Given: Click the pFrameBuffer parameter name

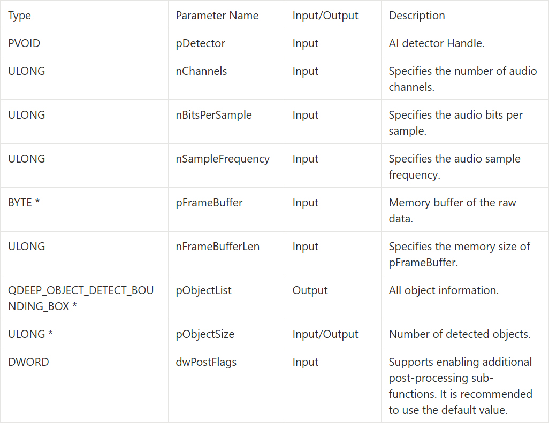Looking at the screenshot, I should (209, 203).
